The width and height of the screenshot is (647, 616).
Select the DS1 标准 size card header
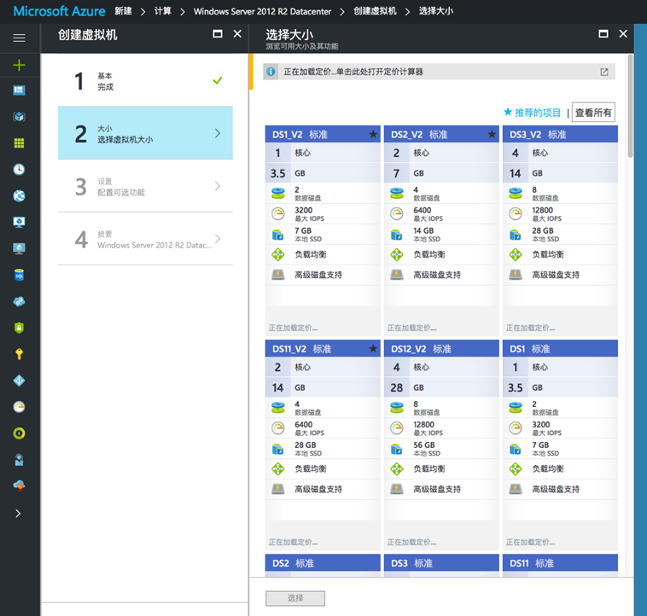(x=560, y=349)
